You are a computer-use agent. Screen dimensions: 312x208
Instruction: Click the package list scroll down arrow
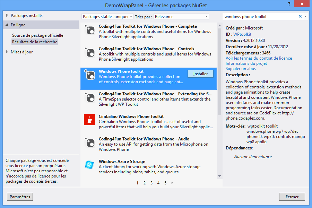click(219, 176)
